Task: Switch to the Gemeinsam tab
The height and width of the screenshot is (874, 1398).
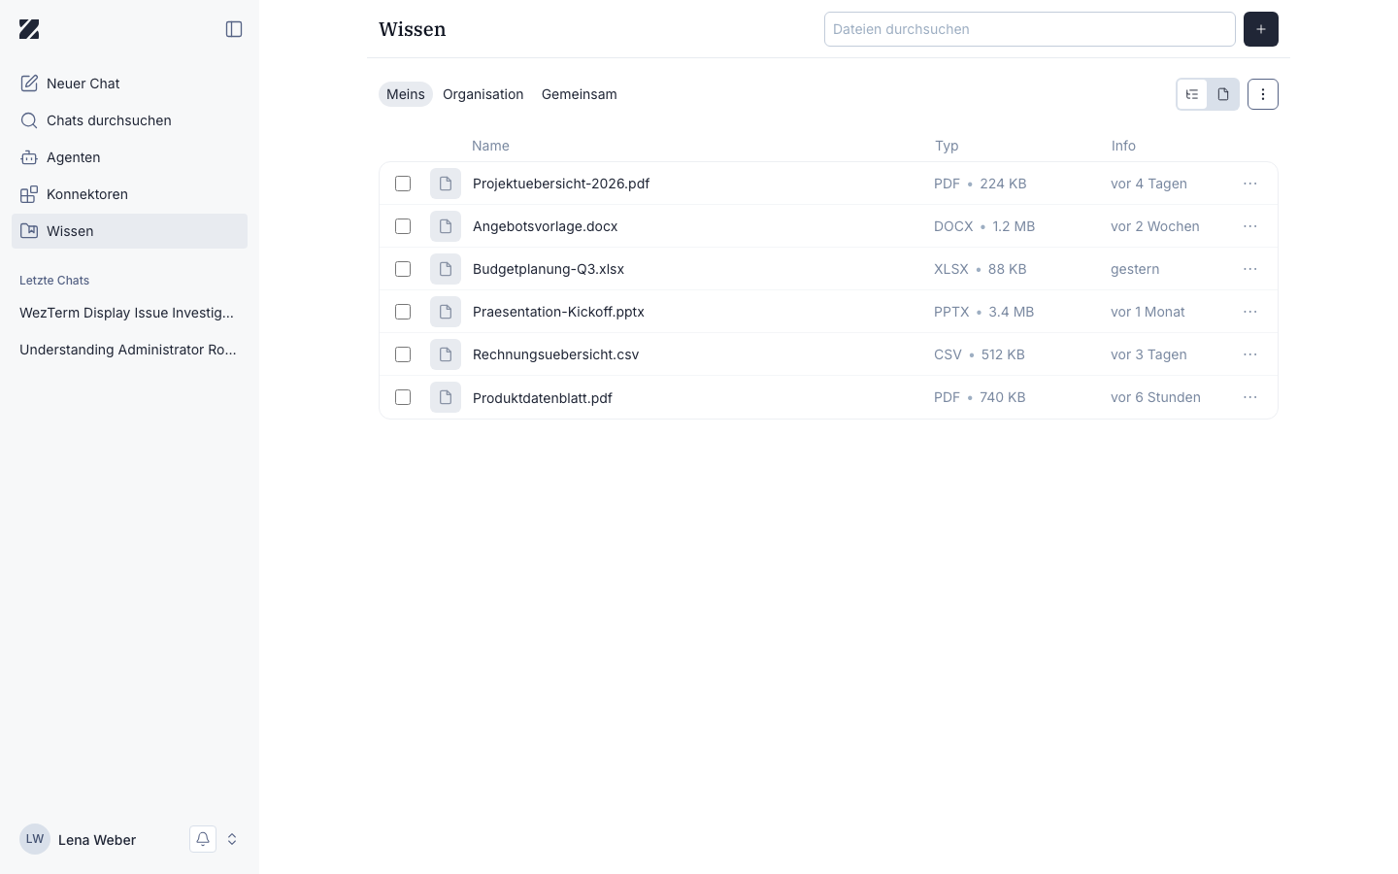Action: (580, 94)
